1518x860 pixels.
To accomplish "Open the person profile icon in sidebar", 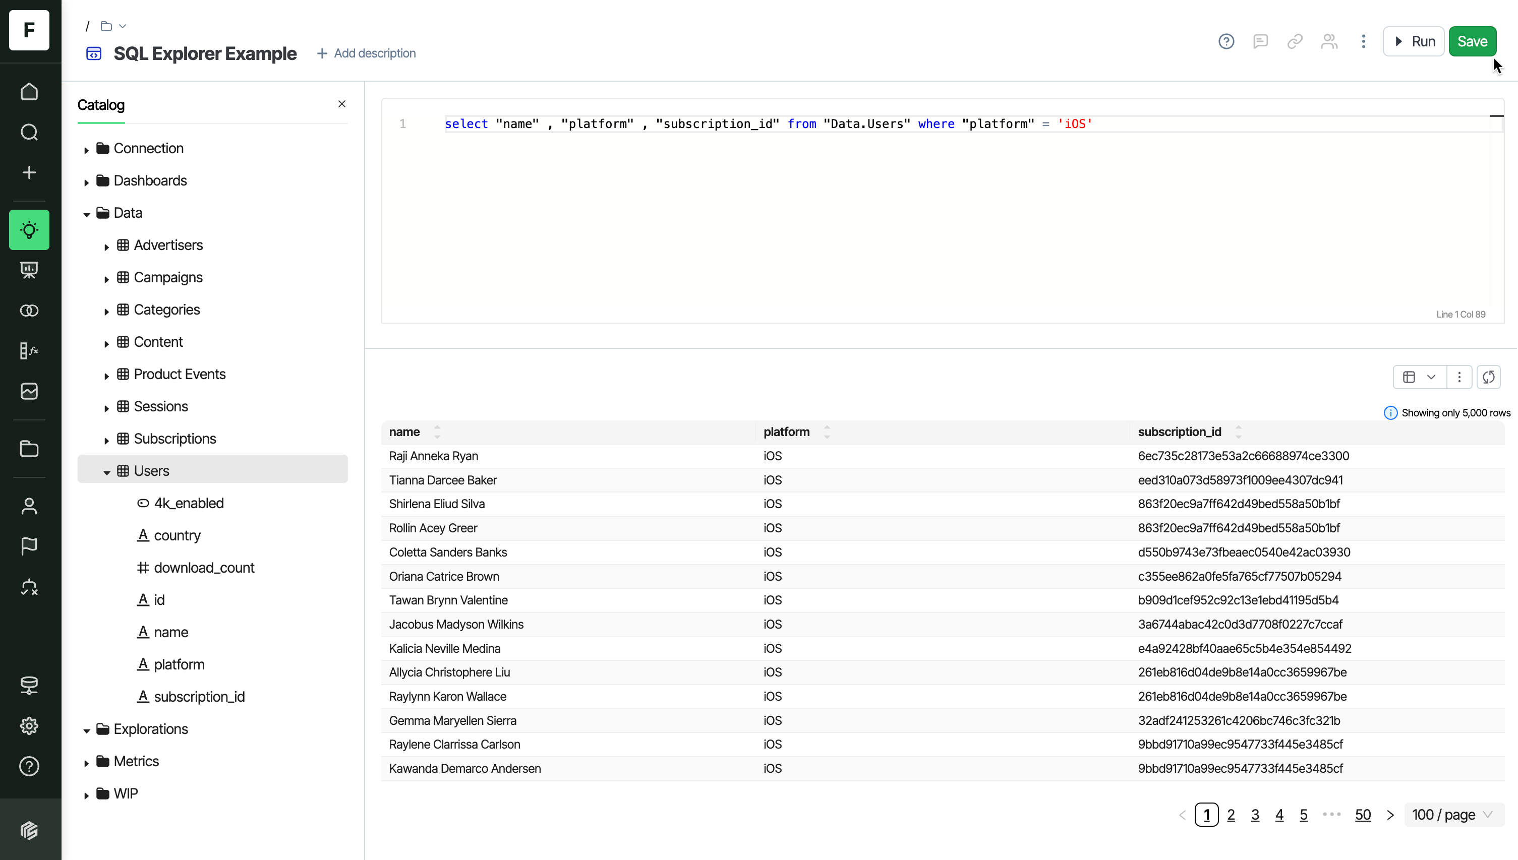I will tap(29, 506).
